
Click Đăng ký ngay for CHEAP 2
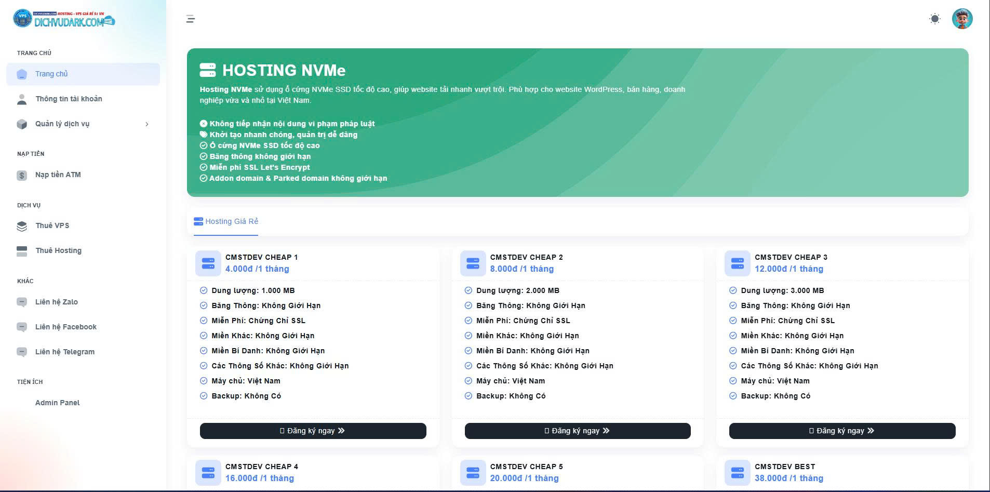(x=577, y=431)
